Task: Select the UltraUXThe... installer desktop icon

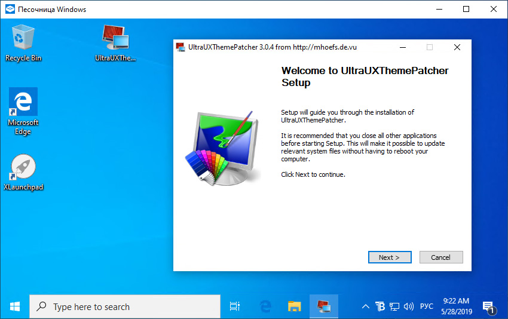Action: 115,43
